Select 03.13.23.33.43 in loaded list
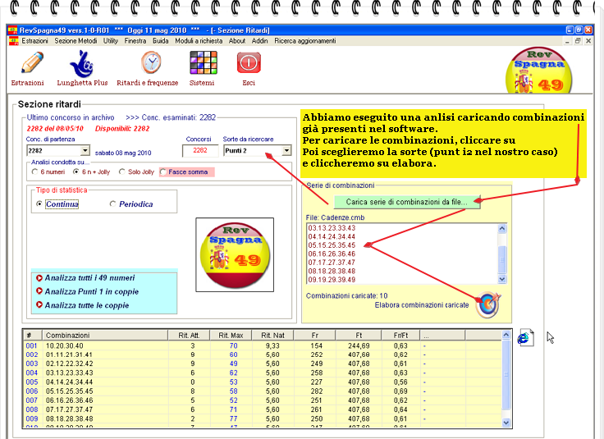The image size is (604, 439). (x=332, y=228)
